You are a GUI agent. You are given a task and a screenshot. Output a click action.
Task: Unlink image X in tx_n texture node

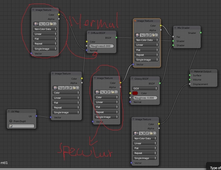[x=54, y=24]
